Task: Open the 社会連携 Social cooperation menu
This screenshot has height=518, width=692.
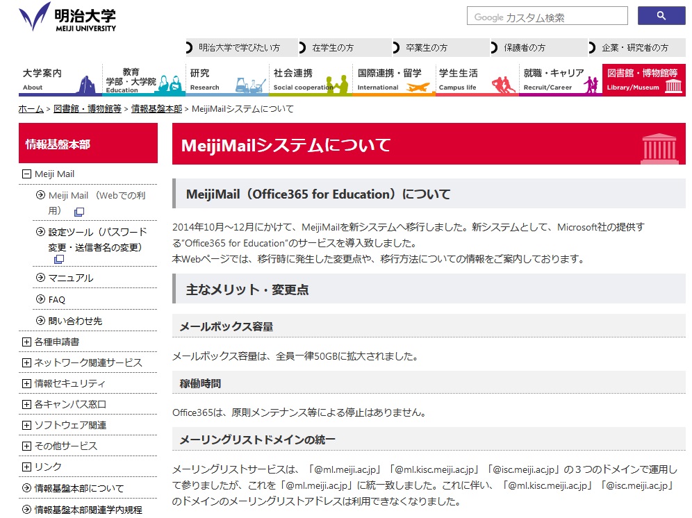Action: (x=311, y=80)
